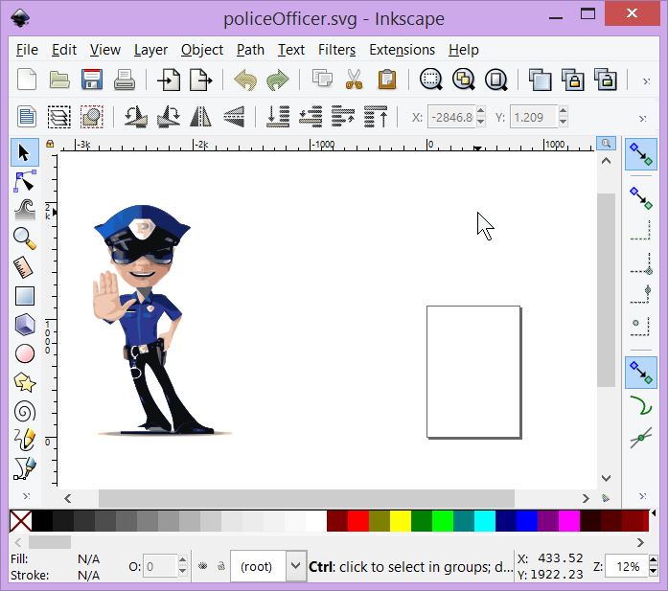This screenshot has height=591, width=668.
Task: Raise selection to top
Action: 376,116
